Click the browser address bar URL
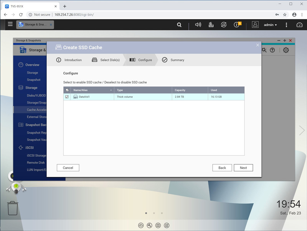This screenshot has height=231, width=307. (x=74, y=15)
